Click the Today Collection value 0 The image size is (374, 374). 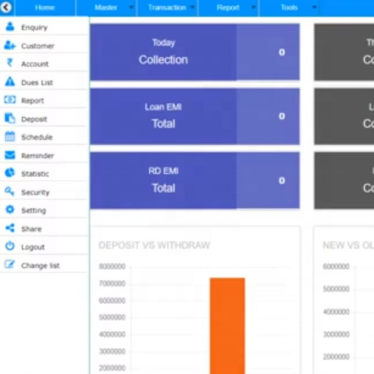[282, 52]
